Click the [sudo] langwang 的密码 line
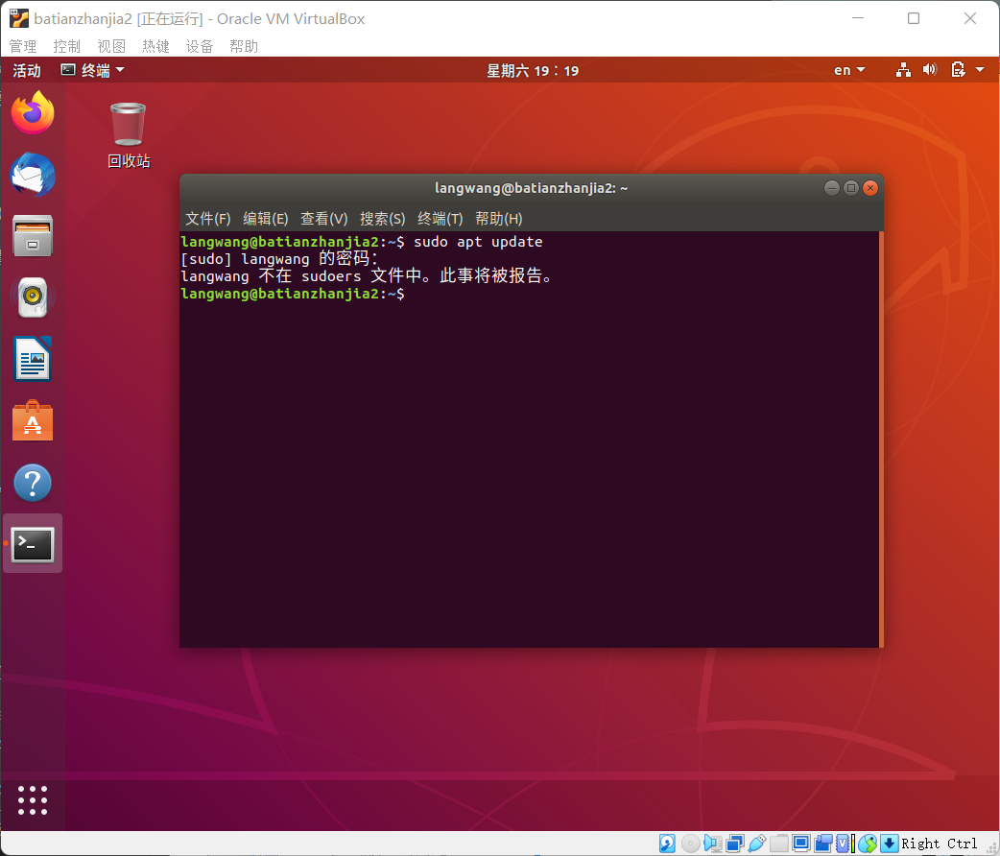 (x=279, y=259)
